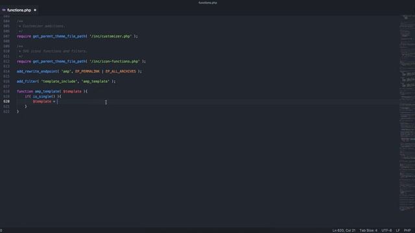
Task: Click the 'template_include' string
Action: tap(59, 82)
